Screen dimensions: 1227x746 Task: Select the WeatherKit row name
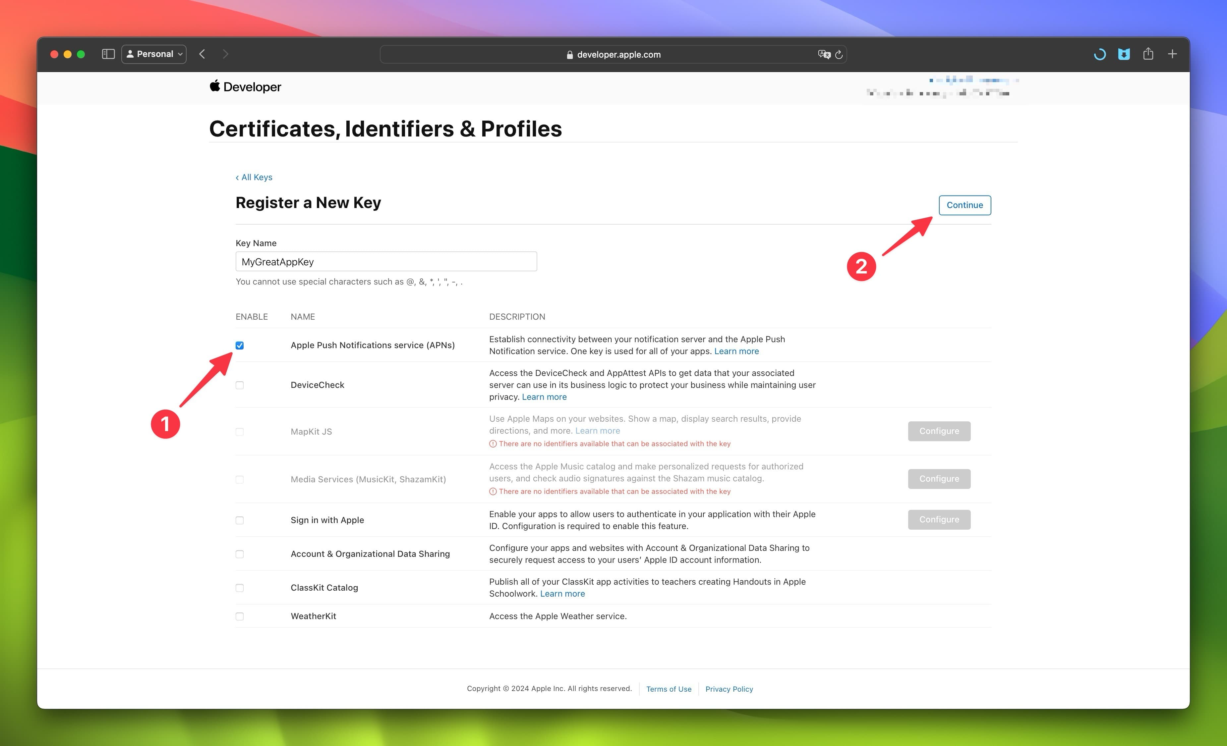(313, 616)
